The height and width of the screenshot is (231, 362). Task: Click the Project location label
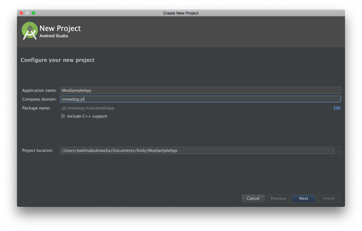click(38, 151)
